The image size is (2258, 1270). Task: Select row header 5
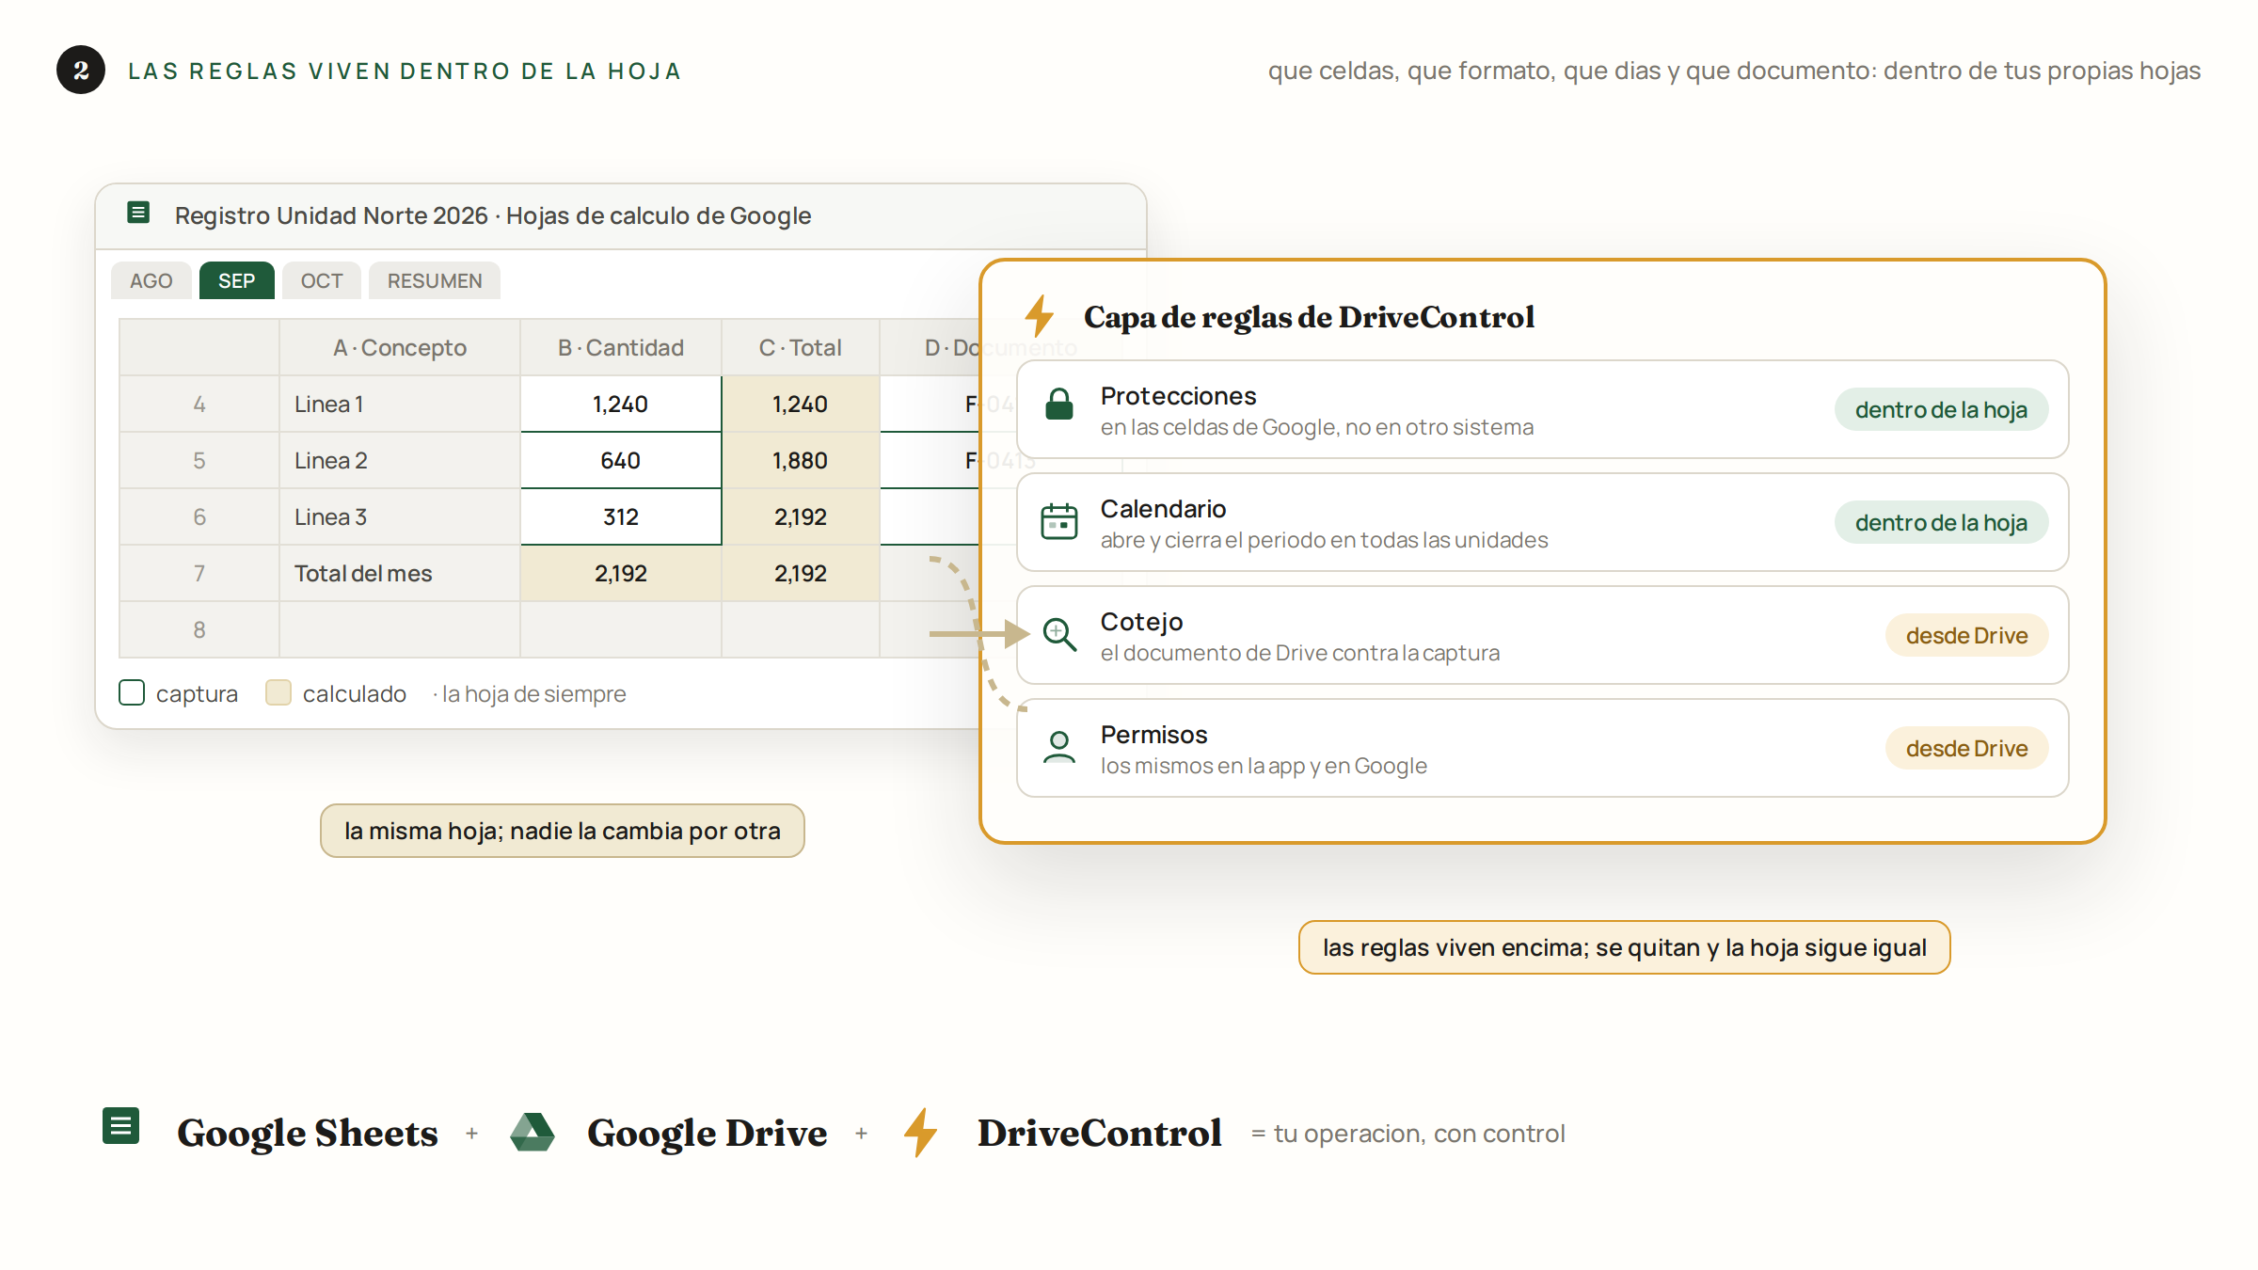199,460
